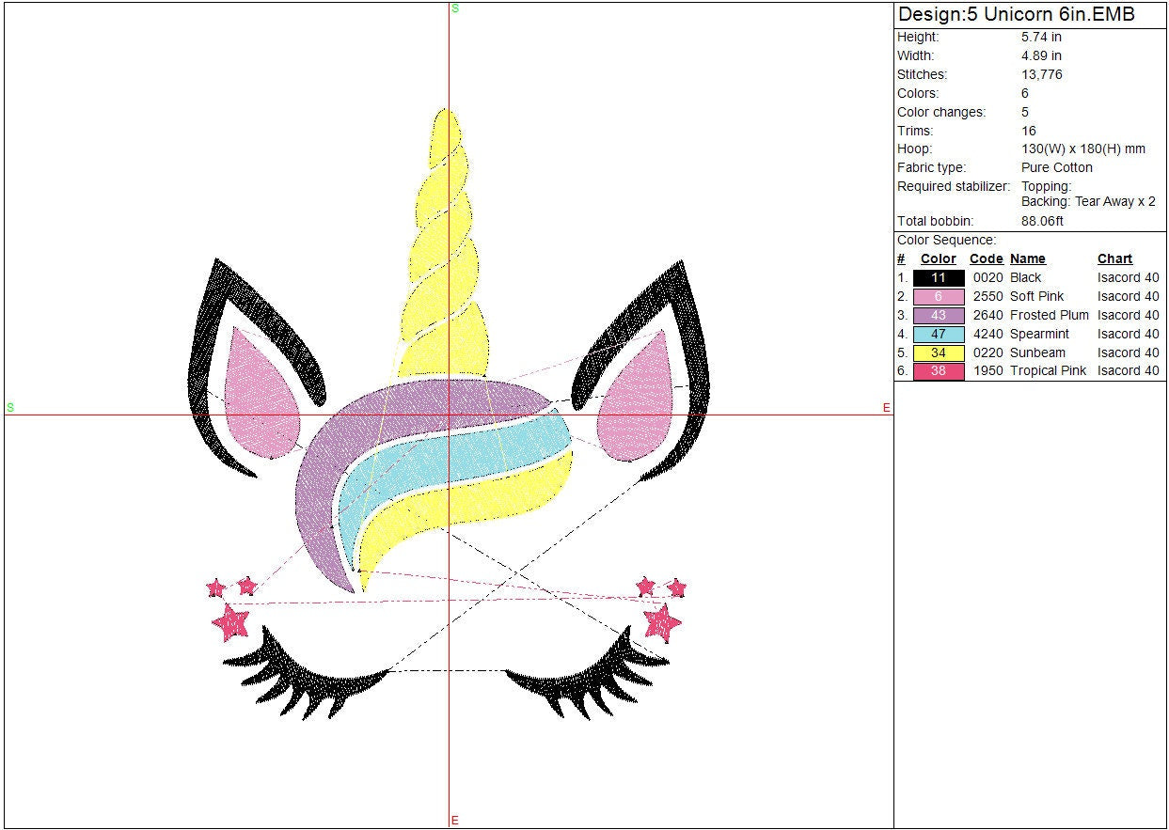Screen dimensions: 1169x830
Task: Click the Tropical Pink swatch numbered 38
Action: [938, 371]
